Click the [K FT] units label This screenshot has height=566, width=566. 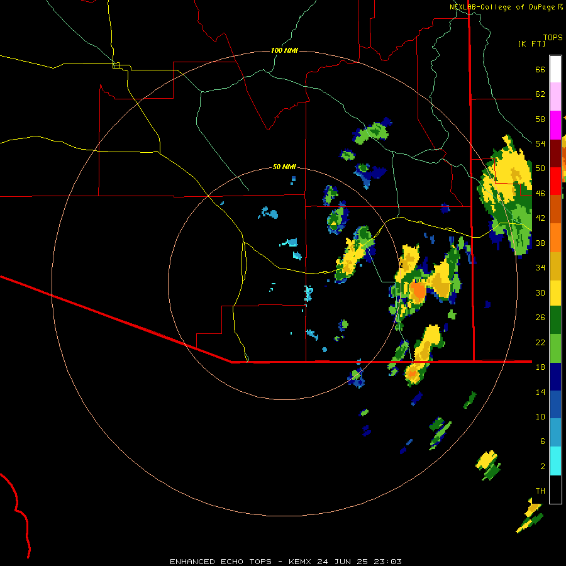531,43
